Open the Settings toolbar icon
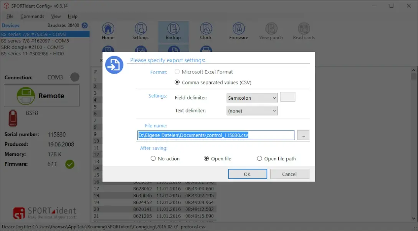 140,29
